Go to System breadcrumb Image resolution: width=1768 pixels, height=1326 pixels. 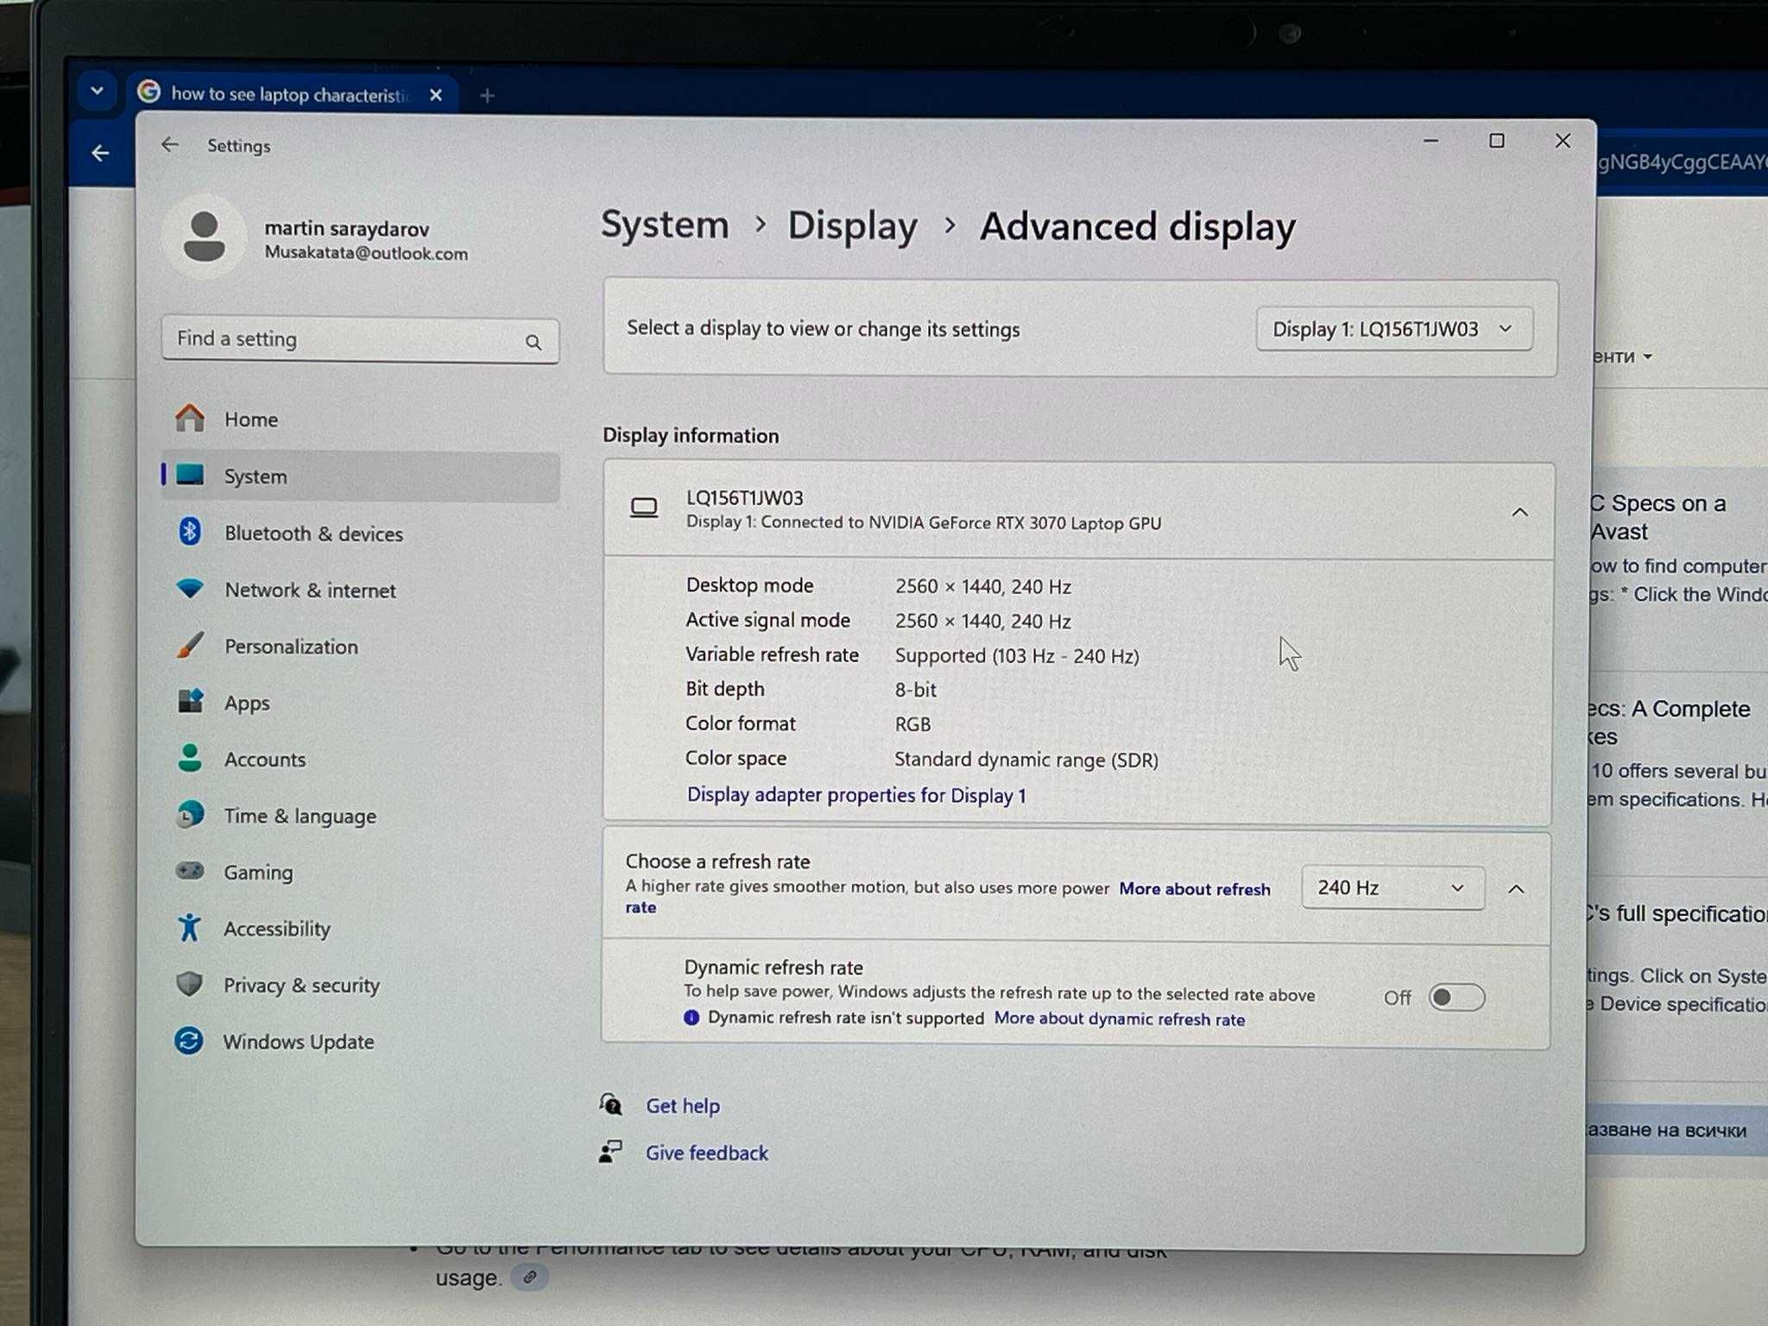665,225
